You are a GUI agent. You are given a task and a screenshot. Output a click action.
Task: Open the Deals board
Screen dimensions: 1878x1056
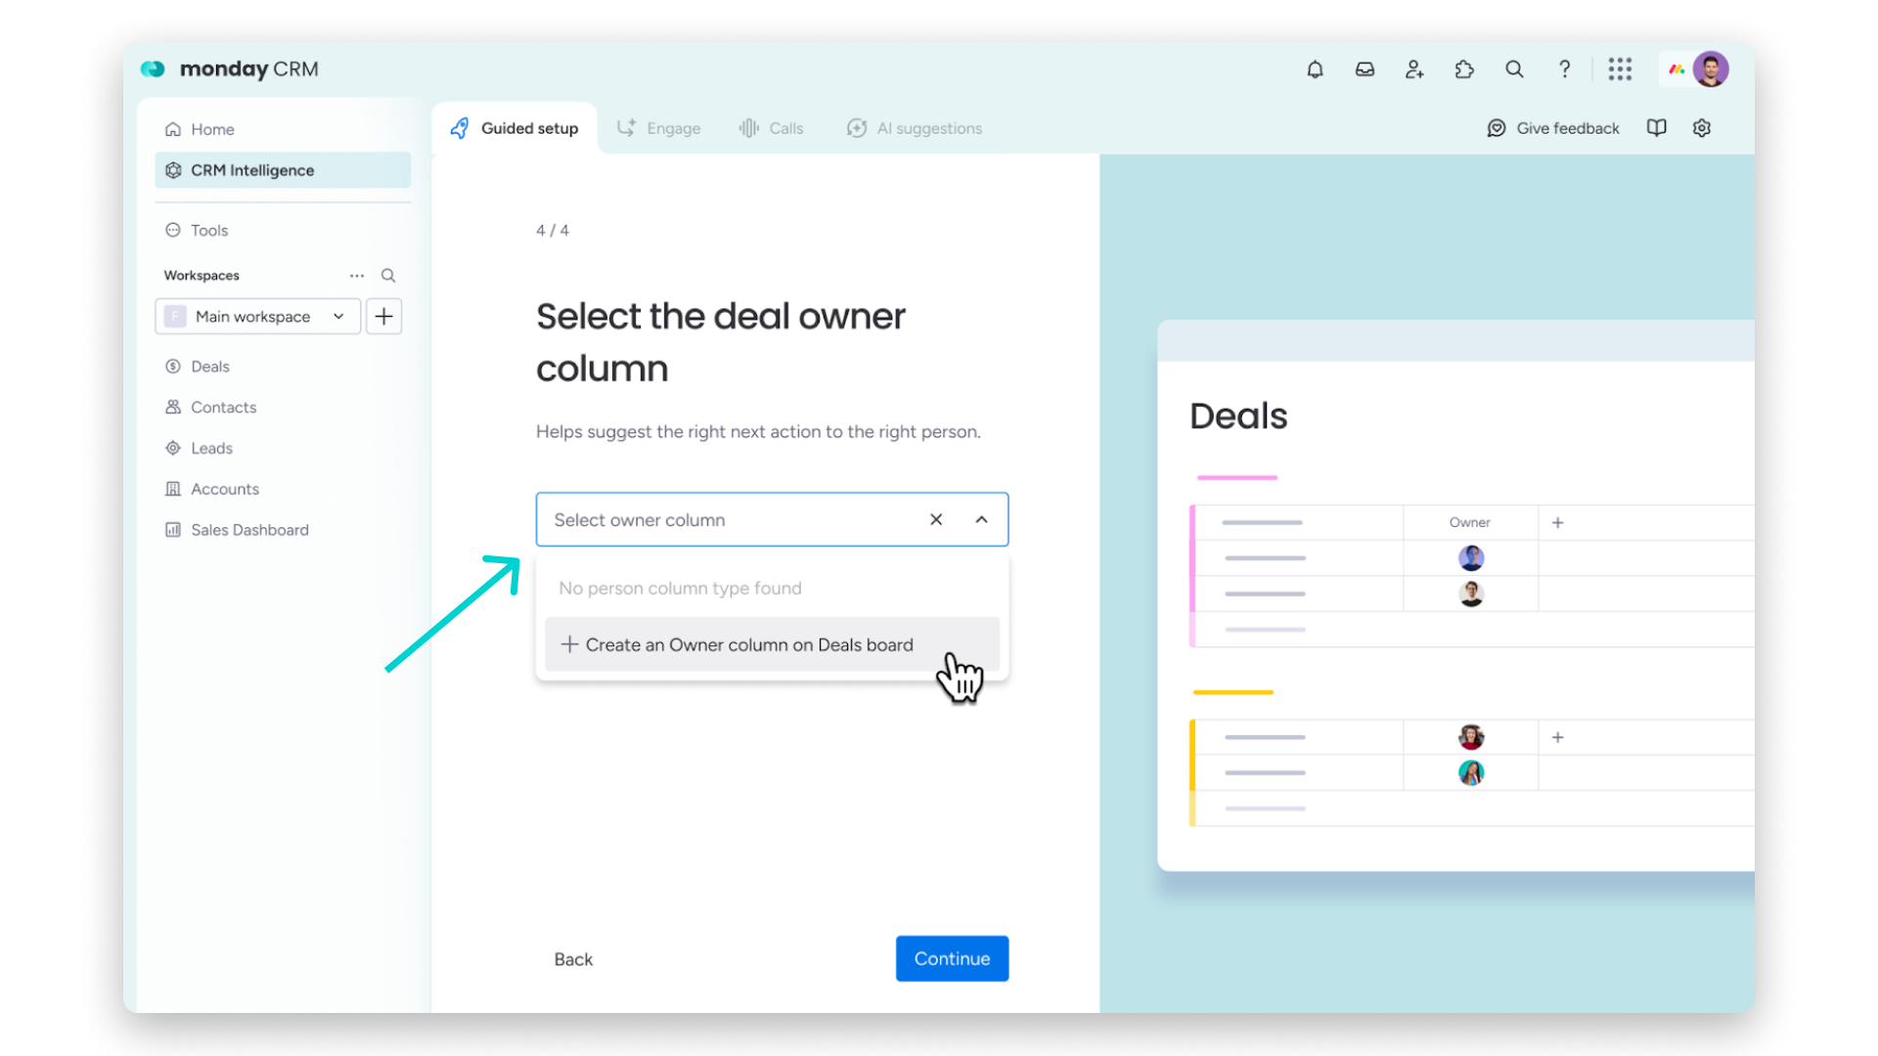pyautogui.click(x=283, y=367)
